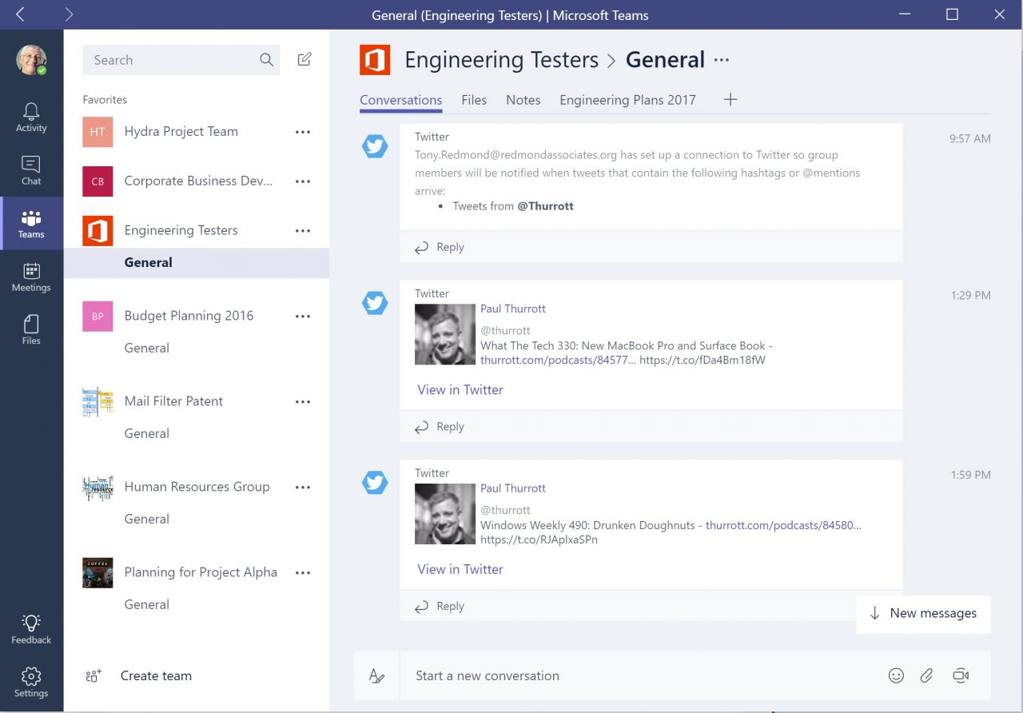Select the Human Resources Group team
The image size is (1023, 713).
point(197,487)
